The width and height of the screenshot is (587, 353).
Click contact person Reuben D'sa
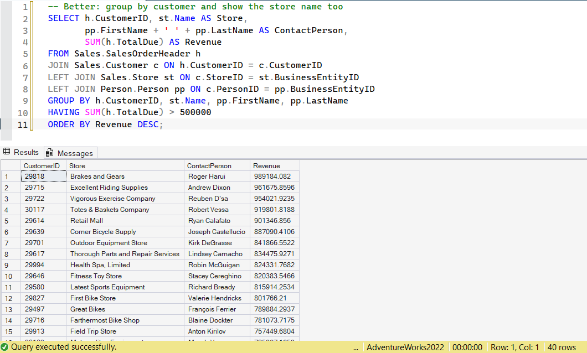217,199
